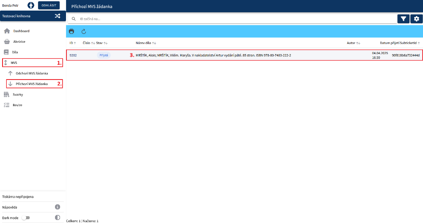Screen dimensions: 423x223
Task: Click the Nápověda info icon
Action: click(x=58, y=207)
